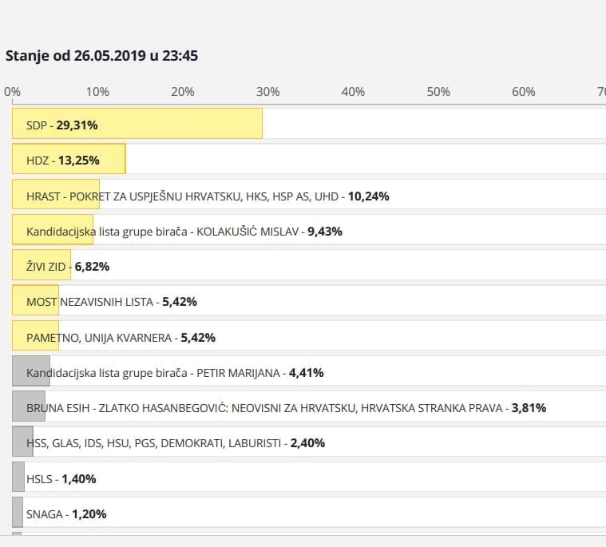Click the 0% axis label
This screenshot has width=606, height=547.
pyautogui.click(x=13, y=91)
